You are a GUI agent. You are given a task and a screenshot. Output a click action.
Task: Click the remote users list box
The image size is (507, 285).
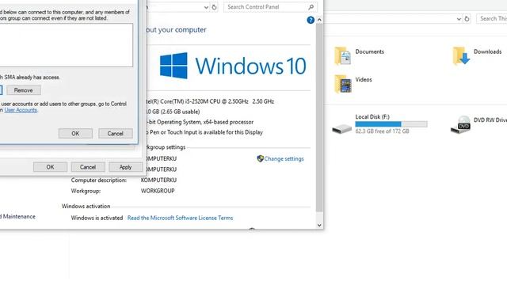click(66, 45)
